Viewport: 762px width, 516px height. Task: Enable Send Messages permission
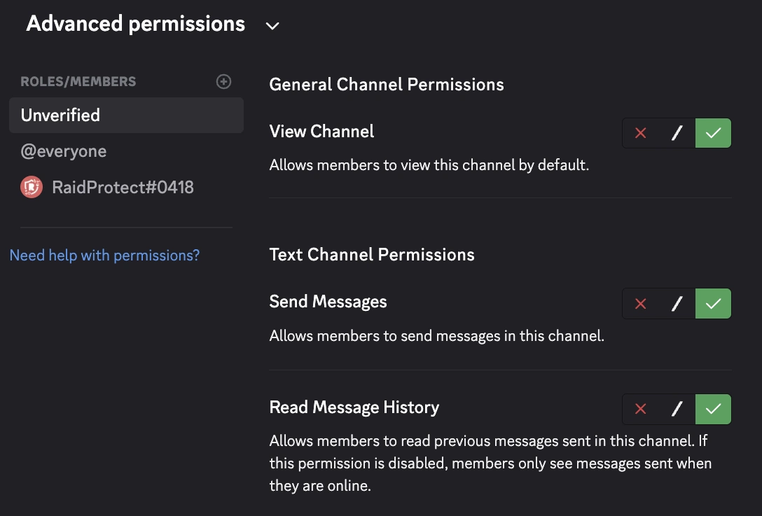(712, 303)
